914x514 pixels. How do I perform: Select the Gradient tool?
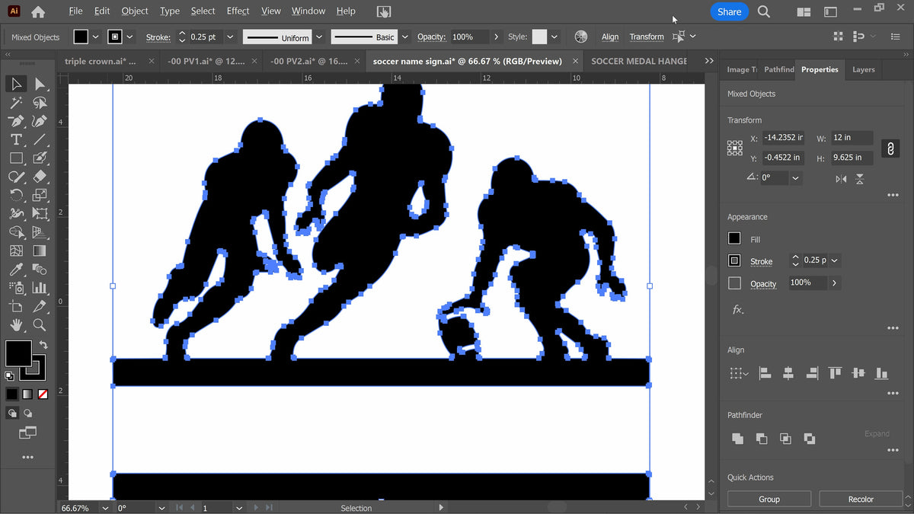coord(40,251)
